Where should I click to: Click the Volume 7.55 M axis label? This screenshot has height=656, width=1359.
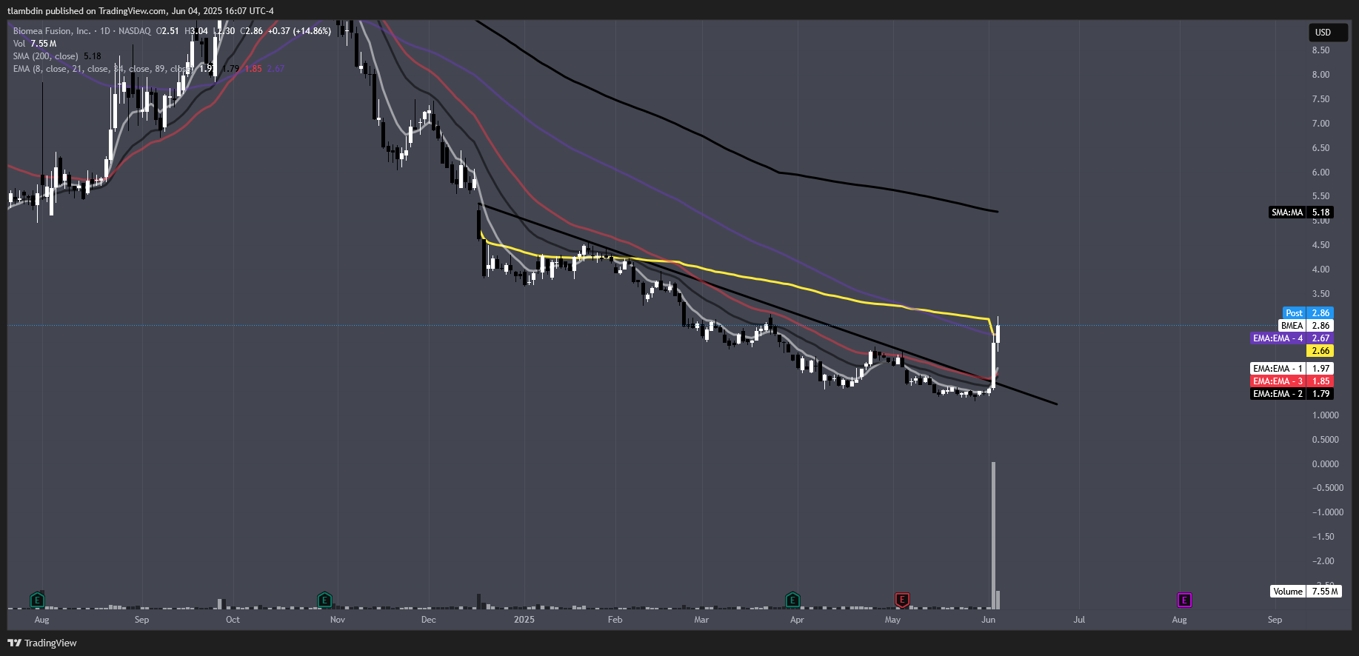pos(1306,592)
